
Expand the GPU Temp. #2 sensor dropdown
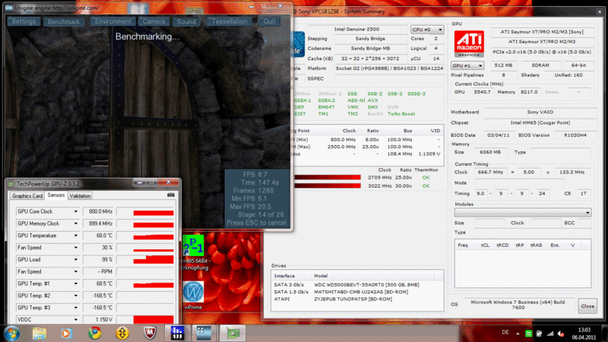coord(75,296)
